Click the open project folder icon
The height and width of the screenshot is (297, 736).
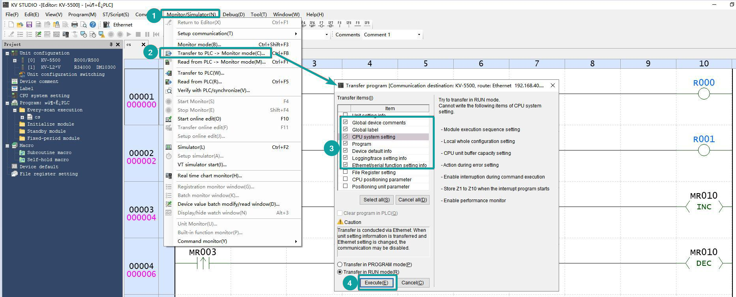20,24
